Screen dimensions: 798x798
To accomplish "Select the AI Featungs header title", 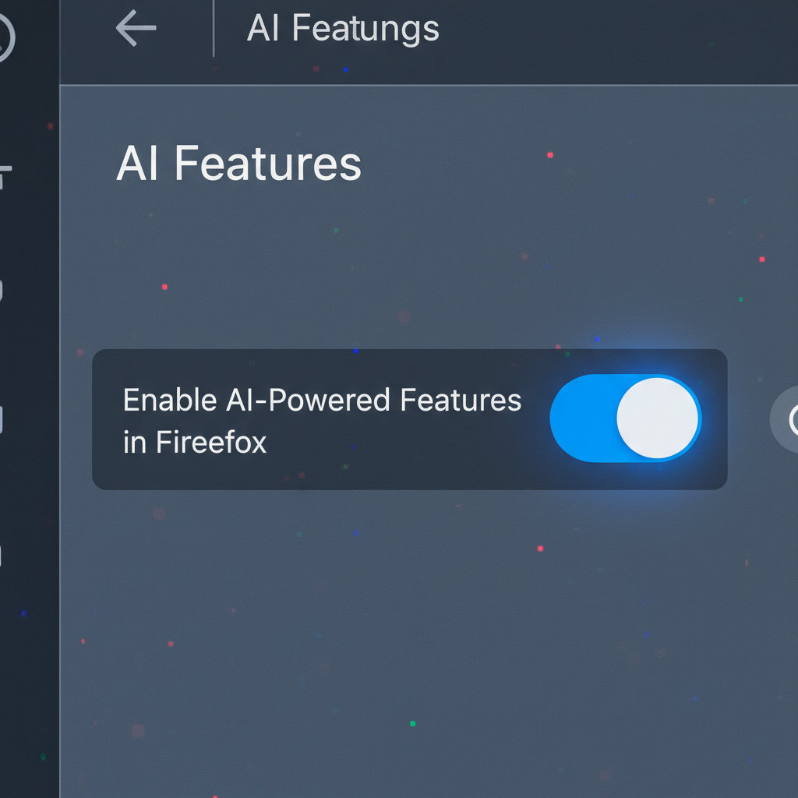I will pyautogui.click(x=343, y=29).
